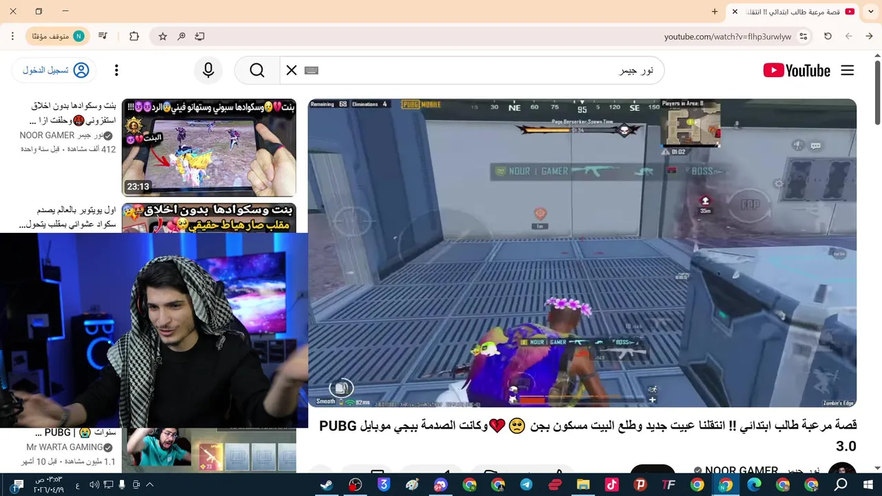Image resolution: width=882 pixels, height=496 pixels.
Task: Click the microphone tray icon
Action: pos(121,484)
